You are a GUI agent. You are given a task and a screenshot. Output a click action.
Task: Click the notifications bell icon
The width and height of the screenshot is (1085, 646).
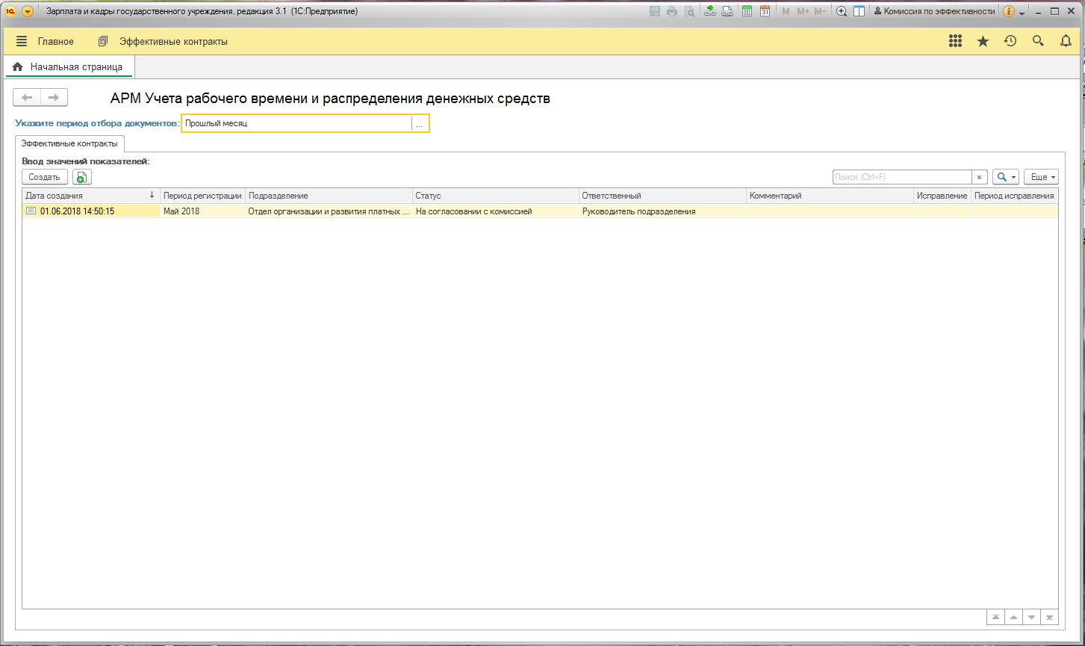1066,42
